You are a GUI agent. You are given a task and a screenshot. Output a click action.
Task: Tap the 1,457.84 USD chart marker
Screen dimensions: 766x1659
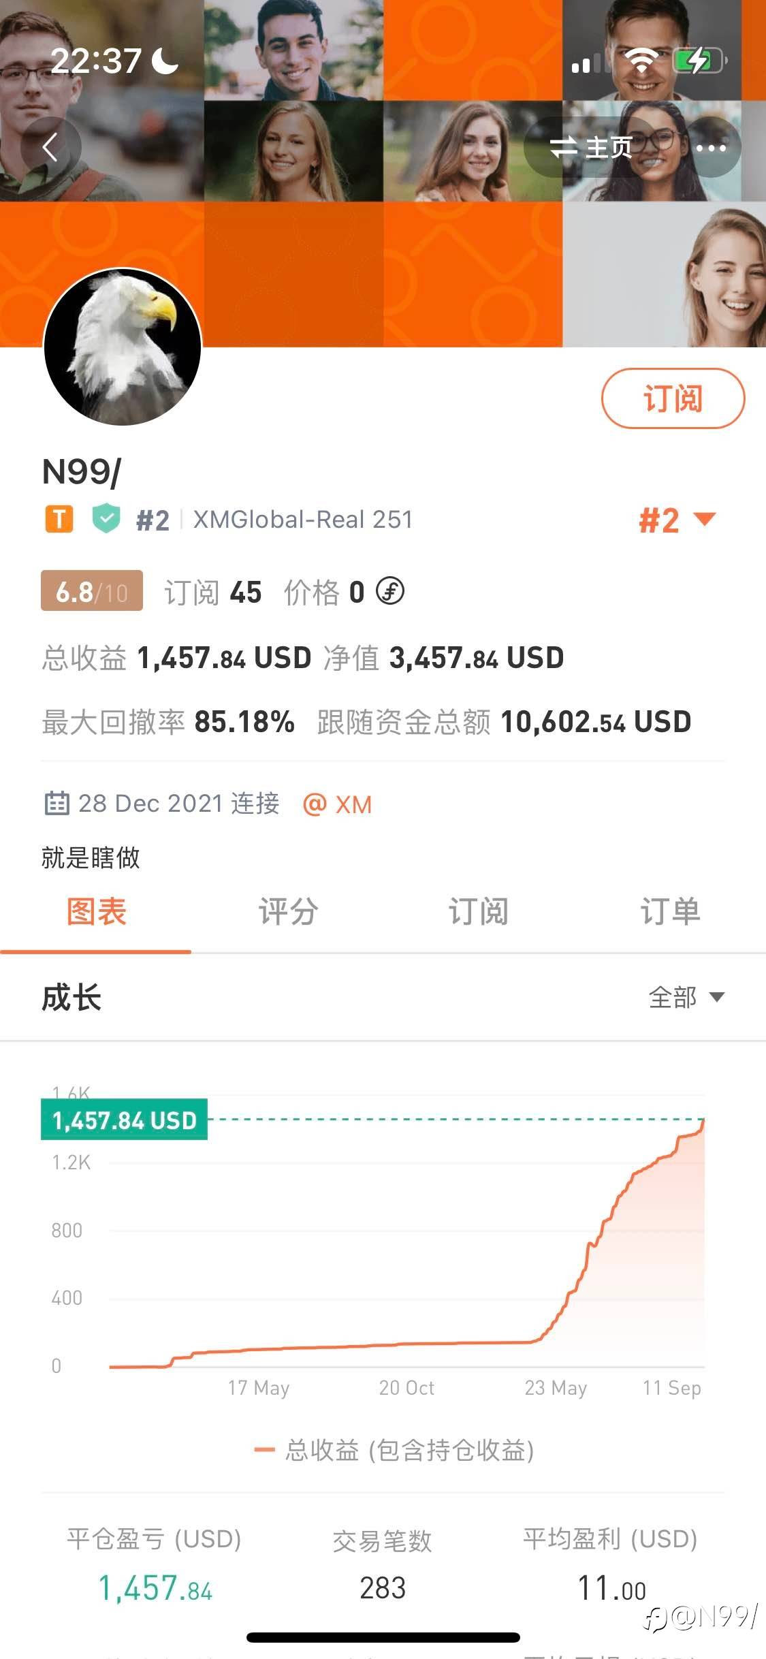coord(124,1120)
